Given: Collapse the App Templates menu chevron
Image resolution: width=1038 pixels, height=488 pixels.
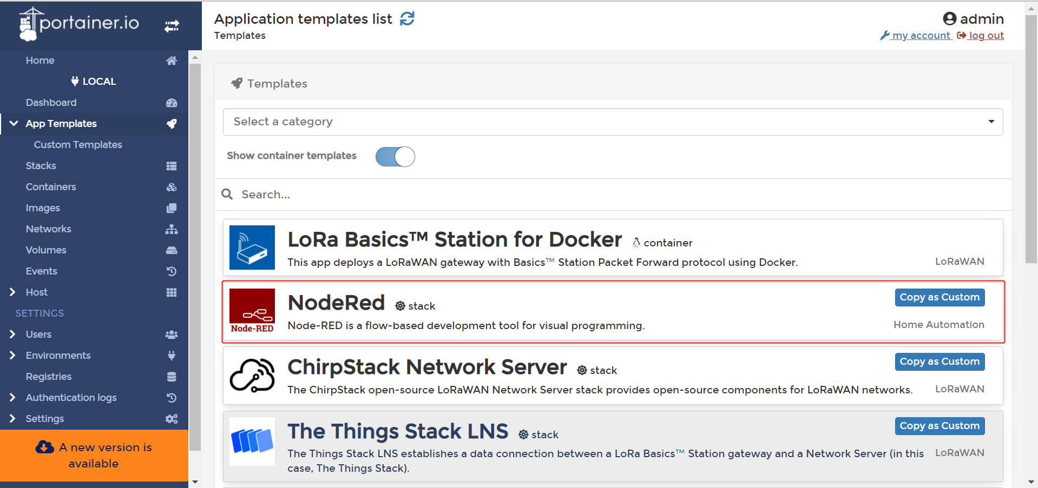Looking at the screenshot, I should [x=14, y=124].
